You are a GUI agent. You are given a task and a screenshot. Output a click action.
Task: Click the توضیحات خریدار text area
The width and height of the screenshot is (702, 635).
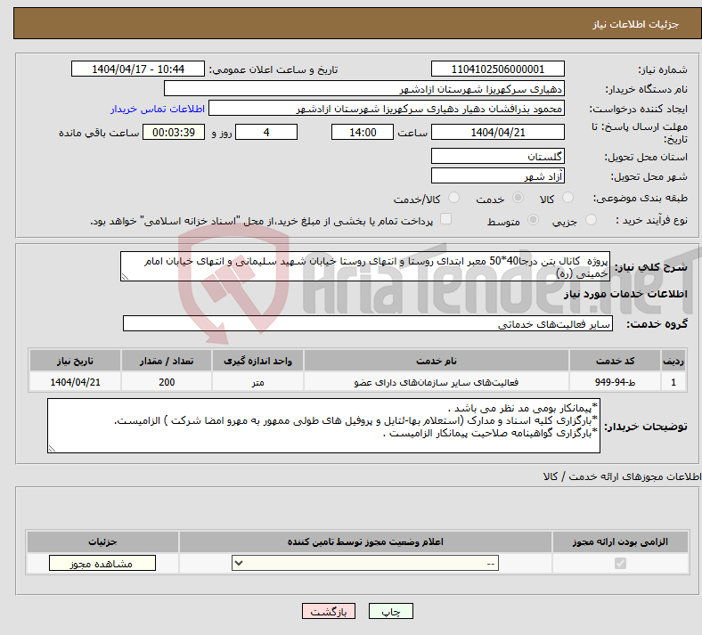(323, 426)
